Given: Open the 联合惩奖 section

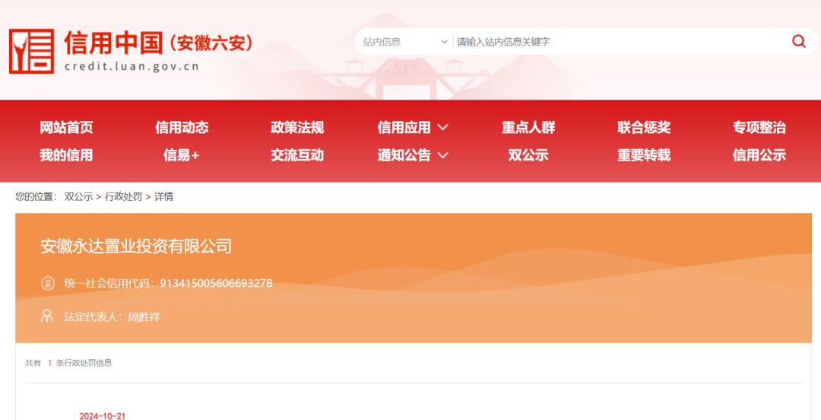Looking at the screenshot, I should coord(644,127).
